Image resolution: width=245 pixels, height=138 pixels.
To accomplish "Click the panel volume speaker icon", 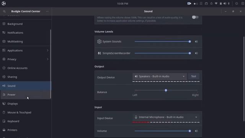I will click(225, 3).
